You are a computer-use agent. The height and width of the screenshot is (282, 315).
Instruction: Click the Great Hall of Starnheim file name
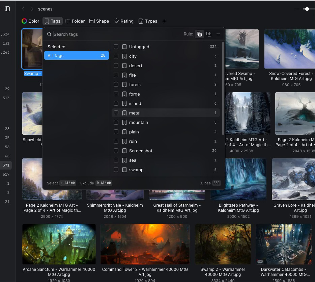pos(177,208)
